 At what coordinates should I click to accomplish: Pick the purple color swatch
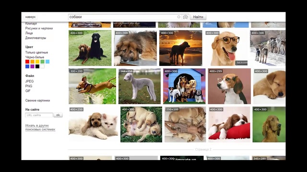[33, 66]
